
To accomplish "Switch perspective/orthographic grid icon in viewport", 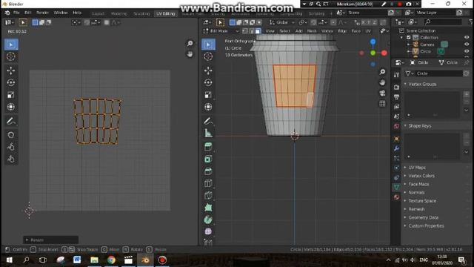I will [x=382, y=104].
